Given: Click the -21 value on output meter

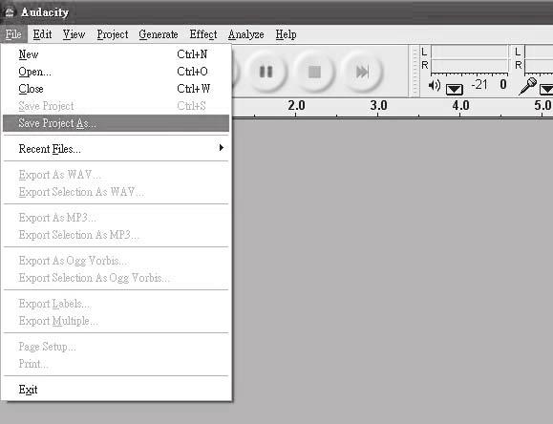Looking at the screenshot, I should (x=479, y=85).
